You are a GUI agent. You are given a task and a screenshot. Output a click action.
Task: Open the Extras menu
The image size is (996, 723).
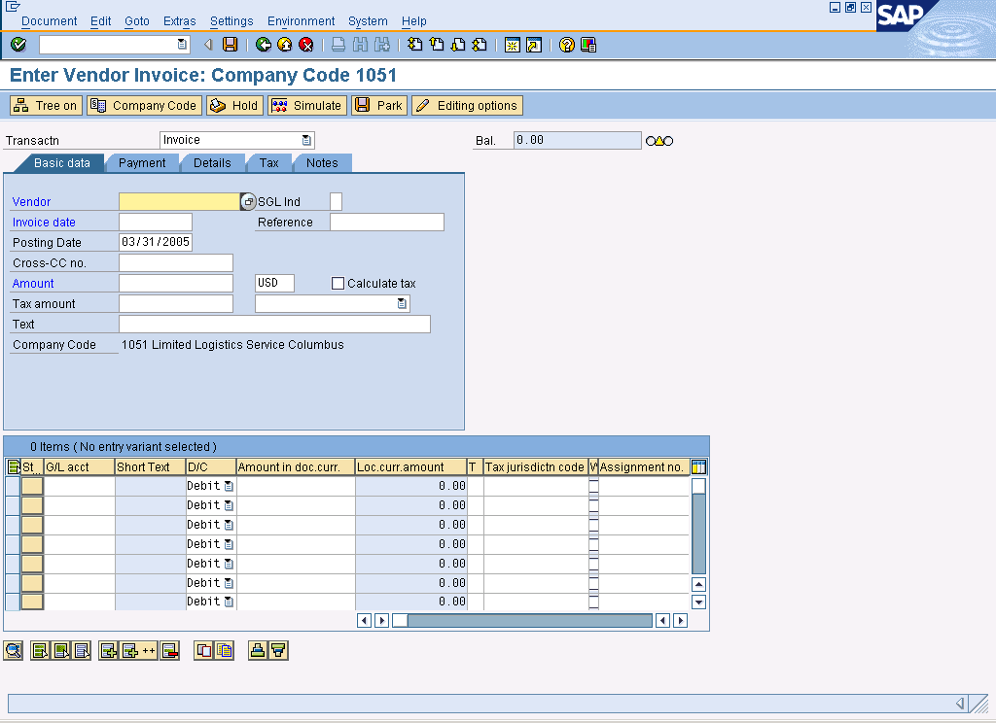point(180,21)
